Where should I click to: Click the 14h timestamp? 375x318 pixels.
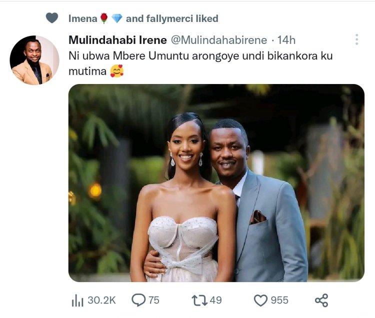[287, 39]
